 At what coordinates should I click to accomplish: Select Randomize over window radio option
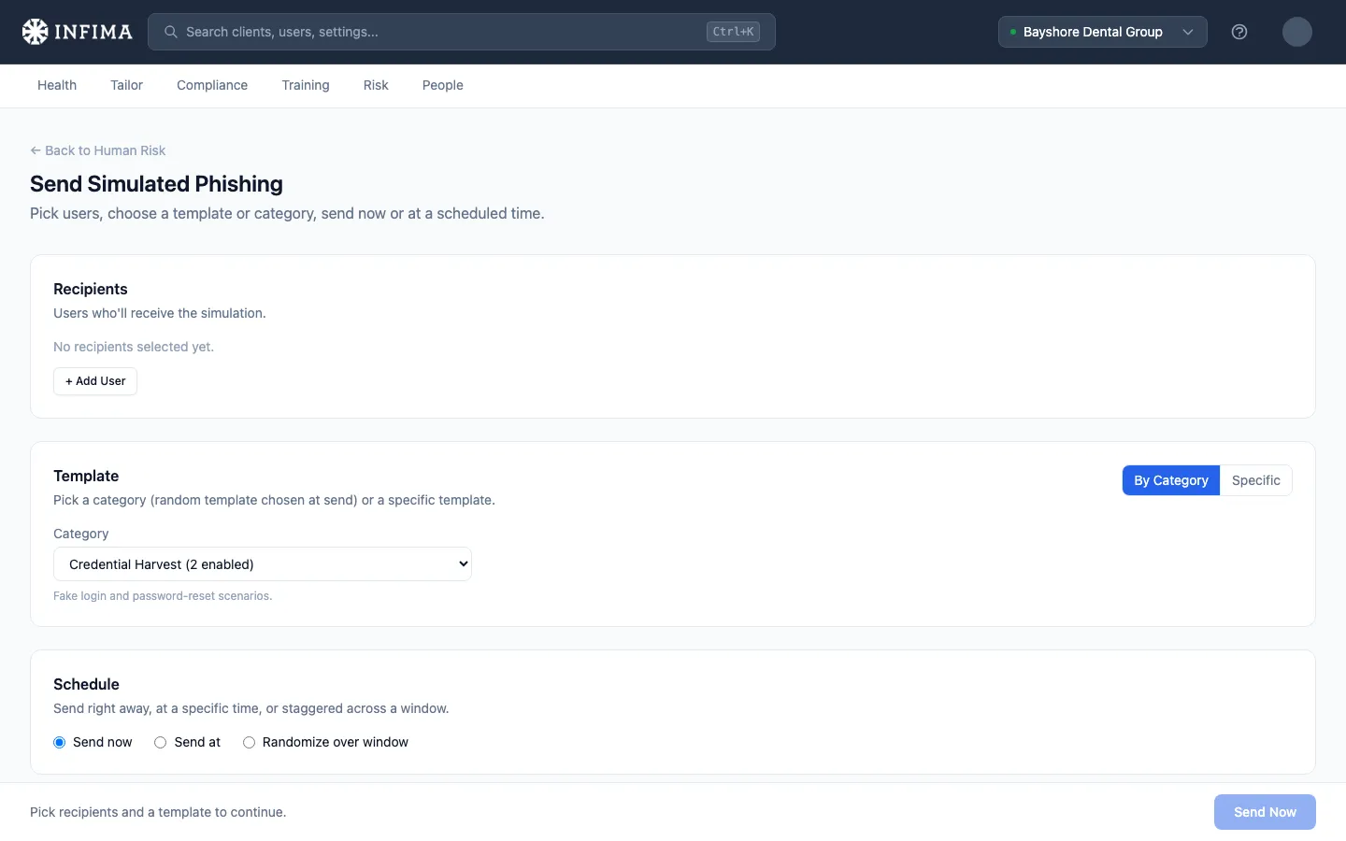(x=249, y=742)
